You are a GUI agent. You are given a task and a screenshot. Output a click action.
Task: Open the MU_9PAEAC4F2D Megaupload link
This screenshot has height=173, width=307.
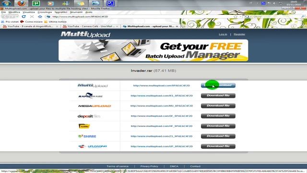pos(162,106)
